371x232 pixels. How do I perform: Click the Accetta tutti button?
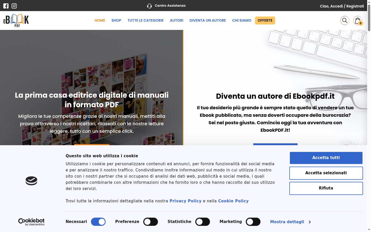326,158
